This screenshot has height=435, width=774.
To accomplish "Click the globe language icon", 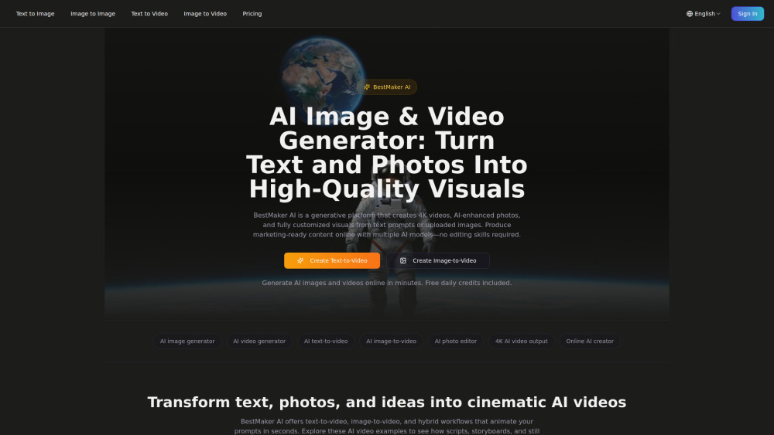I will coord(690,14).
